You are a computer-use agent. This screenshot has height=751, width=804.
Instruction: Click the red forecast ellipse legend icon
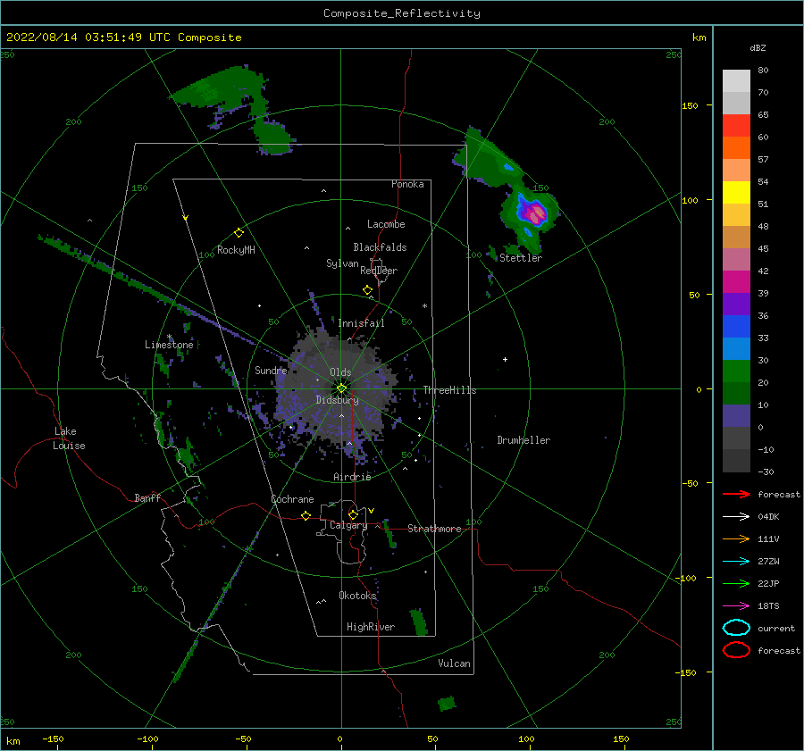736,650
